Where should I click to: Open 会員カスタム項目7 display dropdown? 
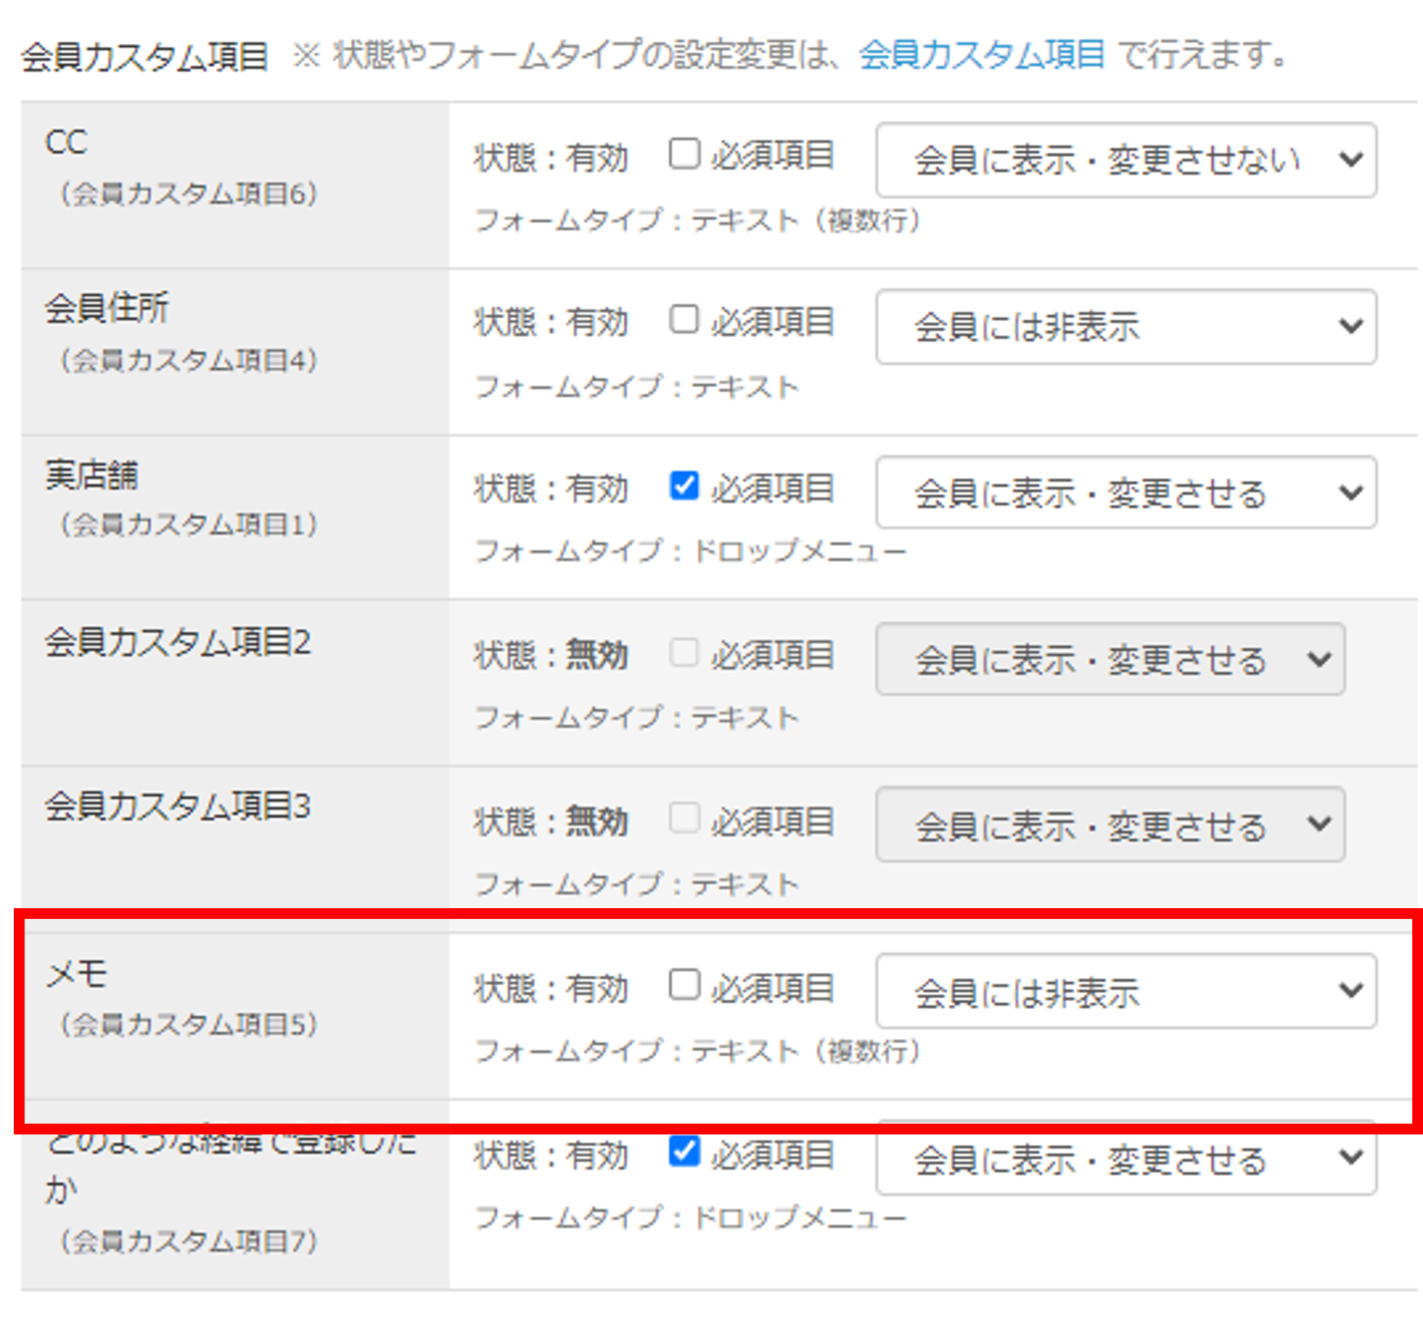tap(1126, 1158)
